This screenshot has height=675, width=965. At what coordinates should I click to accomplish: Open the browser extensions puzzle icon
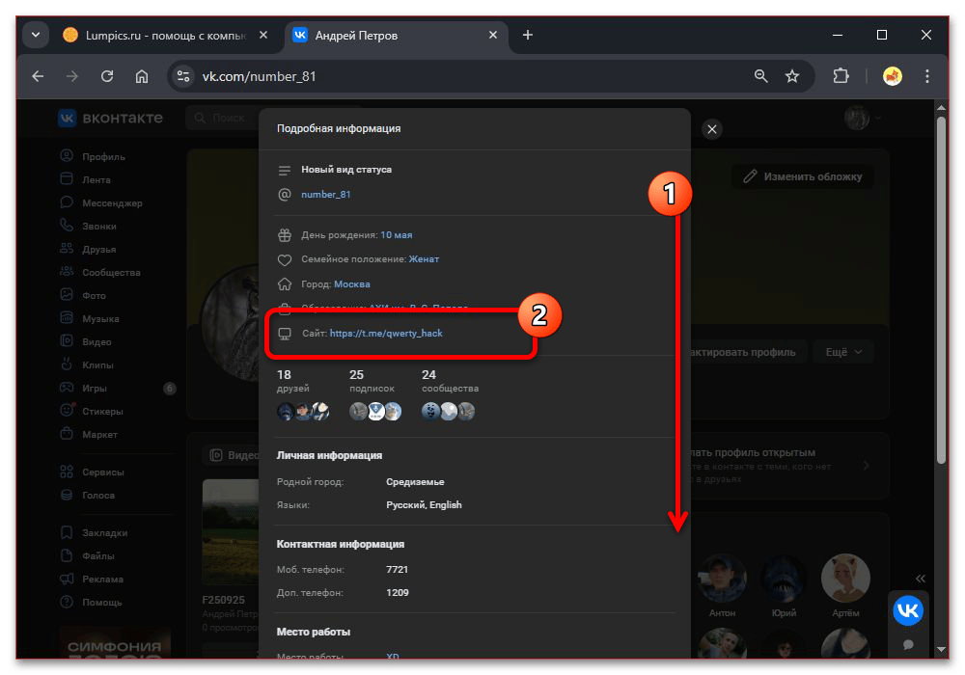(x=840, y=76)
